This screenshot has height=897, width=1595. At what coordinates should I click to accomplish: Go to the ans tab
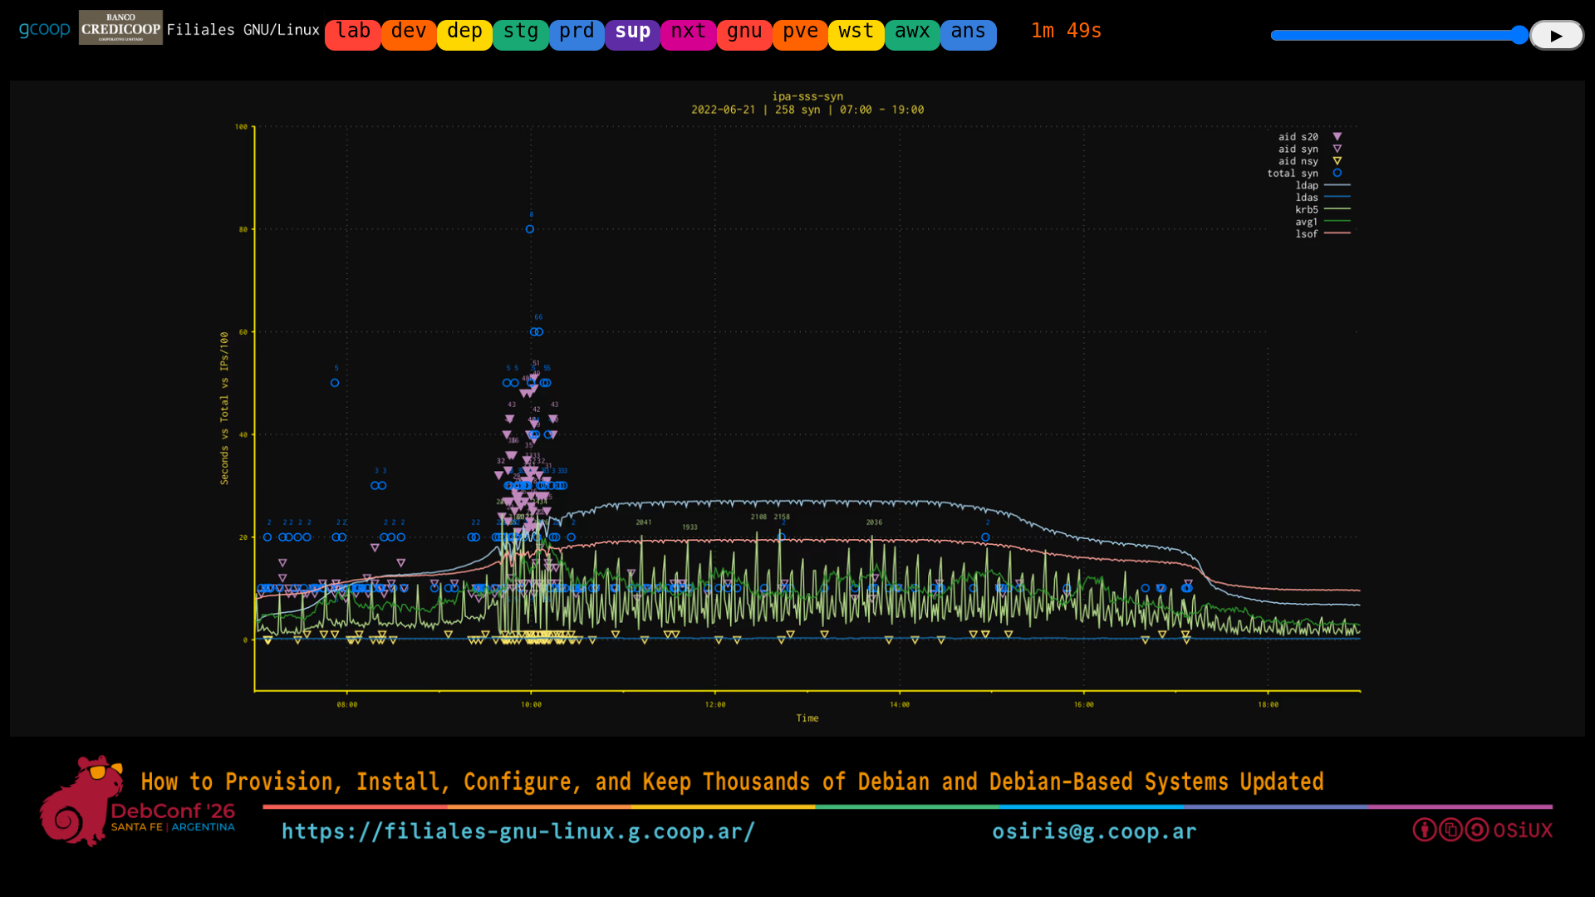pos(969,35)
